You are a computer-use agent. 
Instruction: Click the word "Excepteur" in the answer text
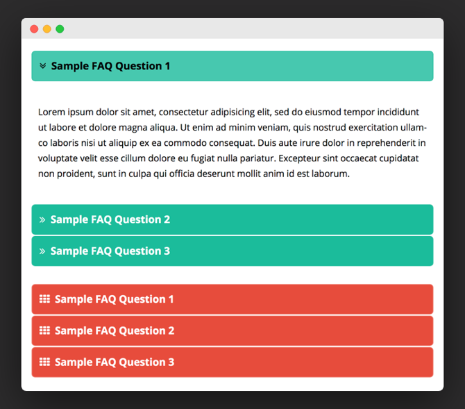pos(299,158)
